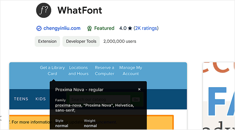Screen dimensions: 235x130
Task: Click the 4.0 rating value
Action: pyautogui.click(x=123, y=28)
